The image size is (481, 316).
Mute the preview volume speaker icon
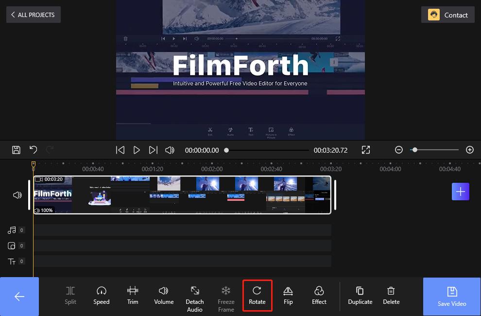point(170,150)
